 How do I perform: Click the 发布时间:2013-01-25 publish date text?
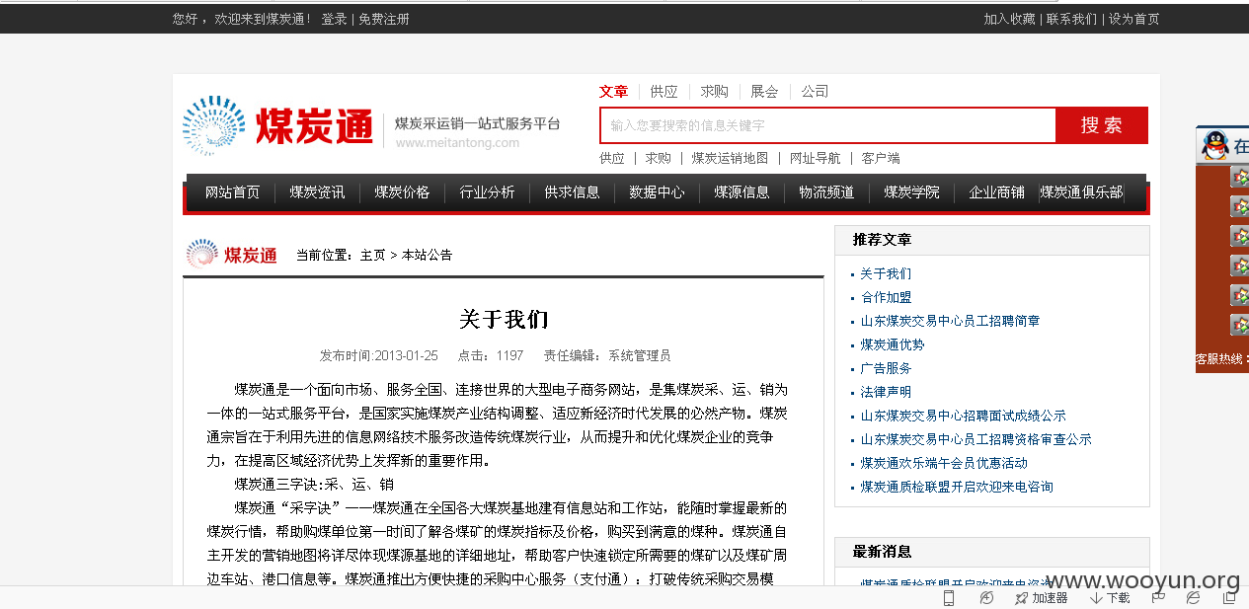[378, 355]
